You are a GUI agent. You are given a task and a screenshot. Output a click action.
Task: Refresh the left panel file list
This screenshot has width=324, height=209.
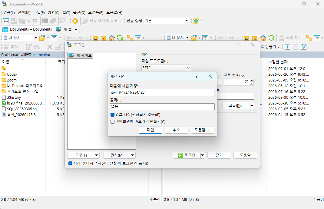tap(120, 38)
